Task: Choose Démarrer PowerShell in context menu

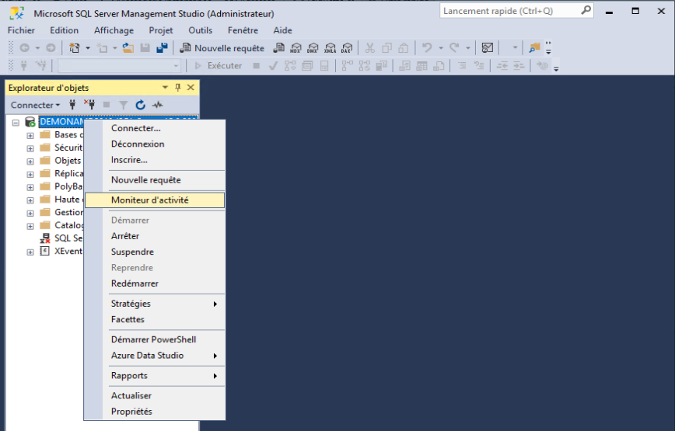Action: [155, 339]
